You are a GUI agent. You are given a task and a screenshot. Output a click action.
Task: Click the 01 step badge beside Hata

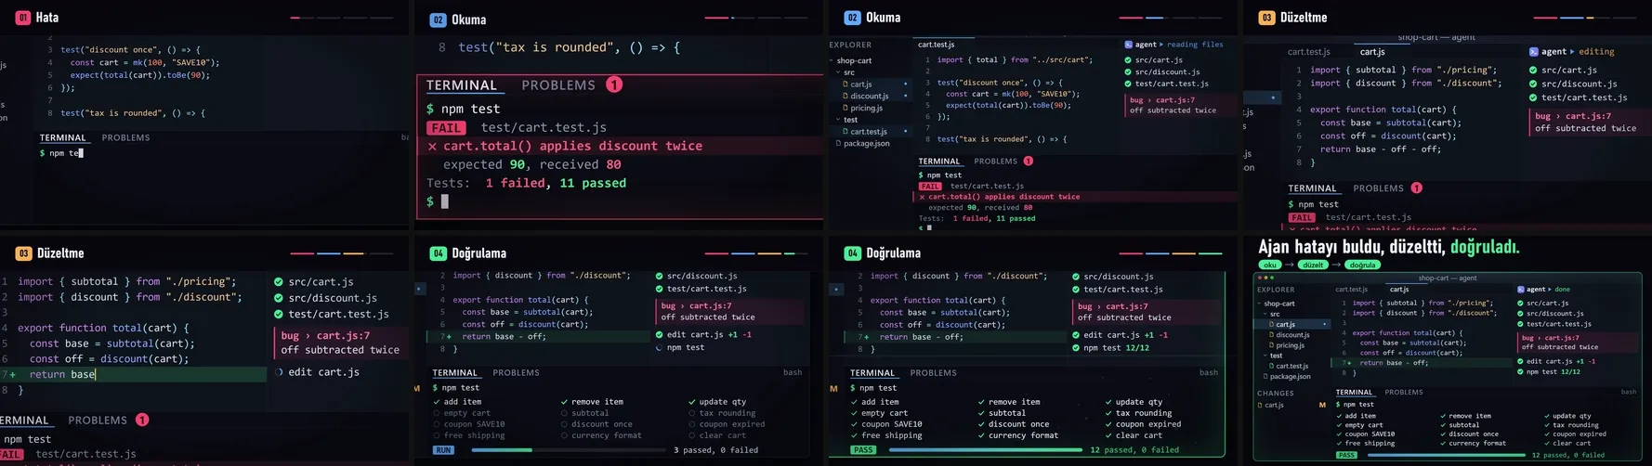(23, 18)
